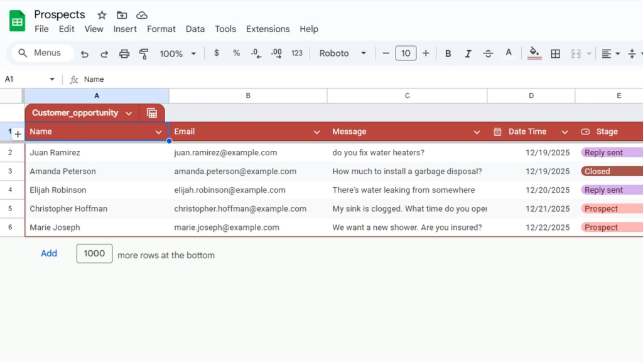
Task: Open the borders tool
Action: pyautogui.click(x=555, y=54)
